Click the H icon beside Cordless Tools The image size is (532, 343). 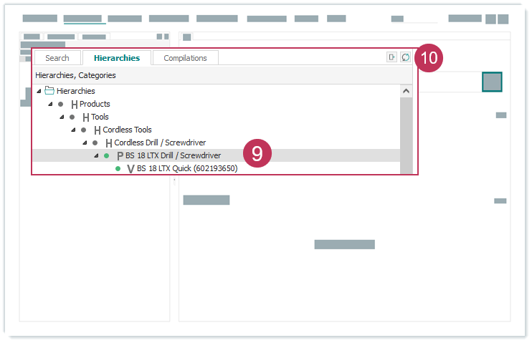pos(97,130)
